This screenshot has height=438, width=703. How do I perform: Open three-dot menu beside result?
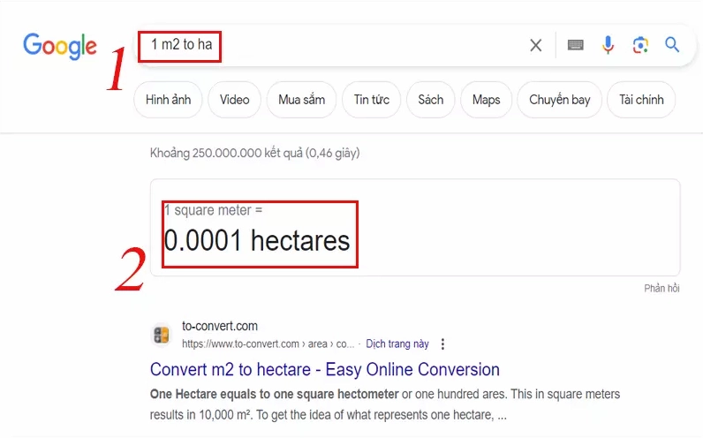point(443,344)
